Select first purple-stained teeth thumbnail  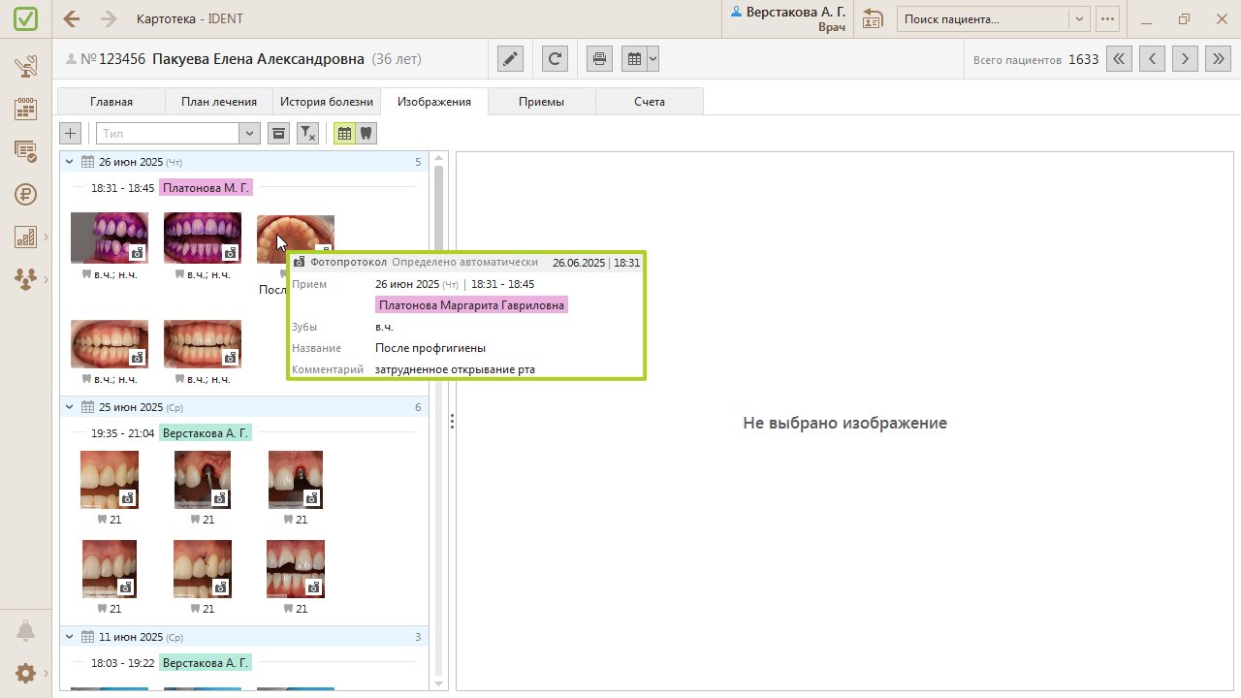coord(110,238)
